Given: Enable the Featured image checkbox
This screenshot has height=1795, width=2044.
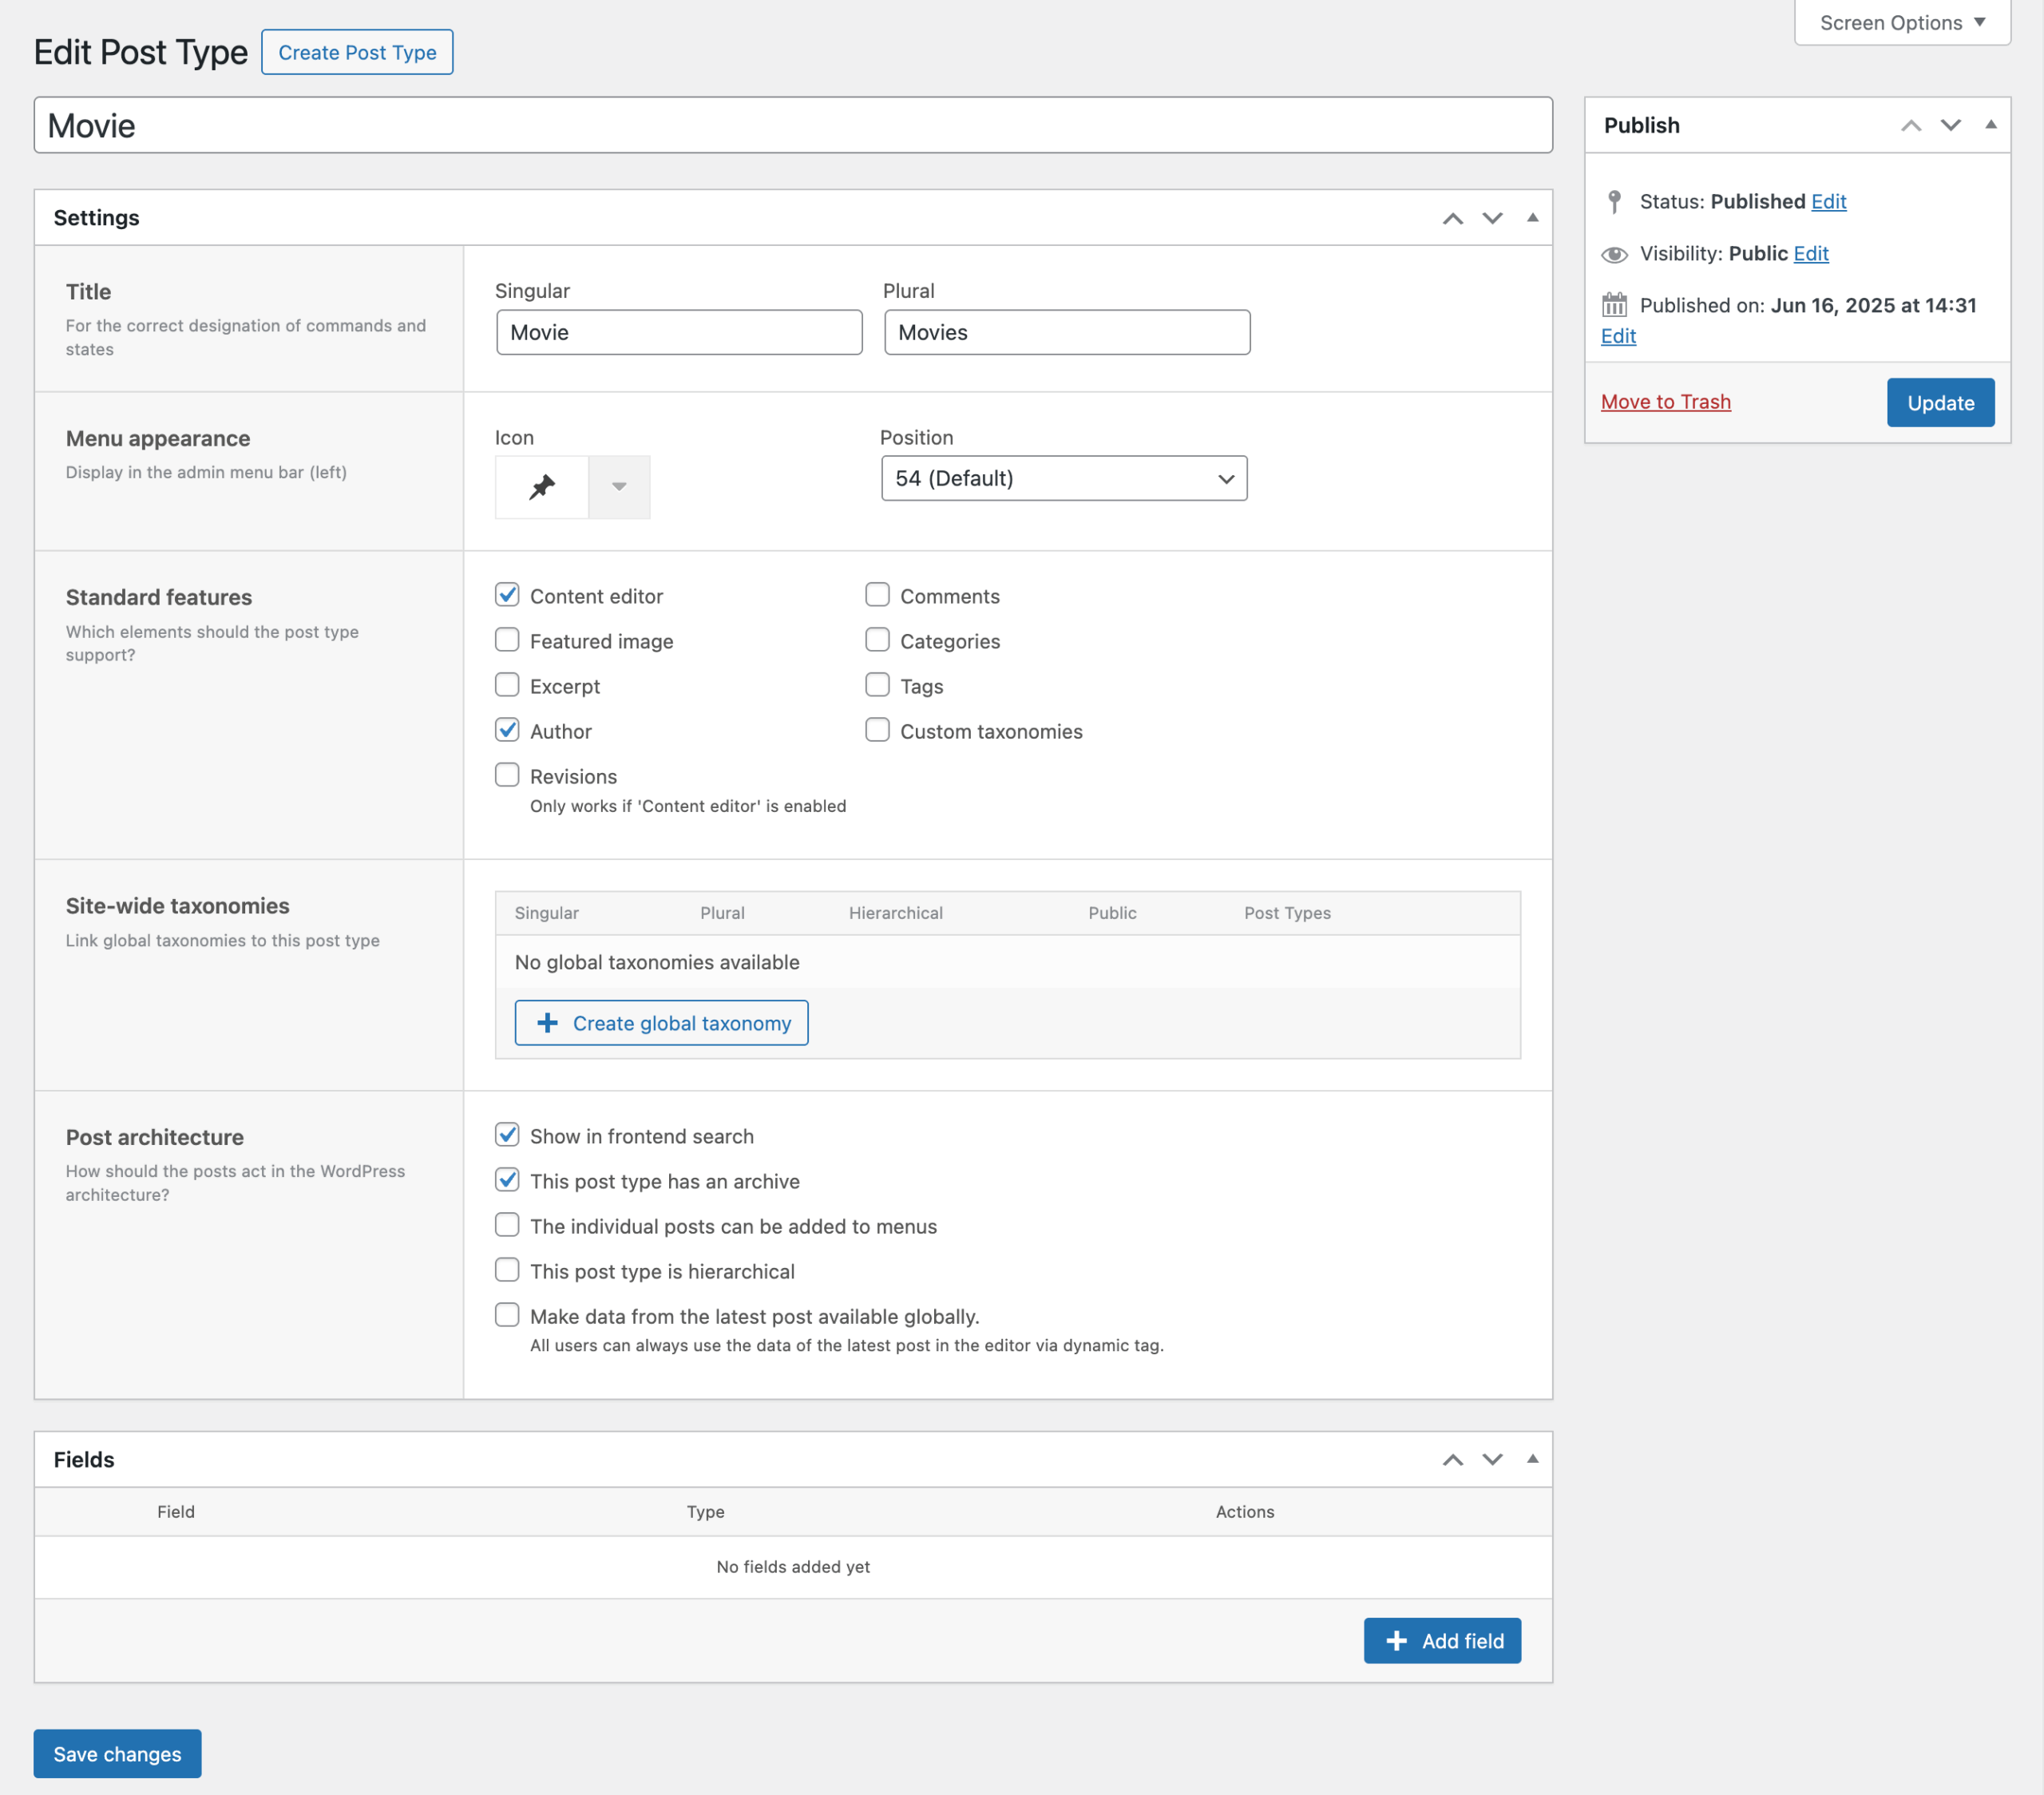Looking at the screenshot, I should (507, 640).
